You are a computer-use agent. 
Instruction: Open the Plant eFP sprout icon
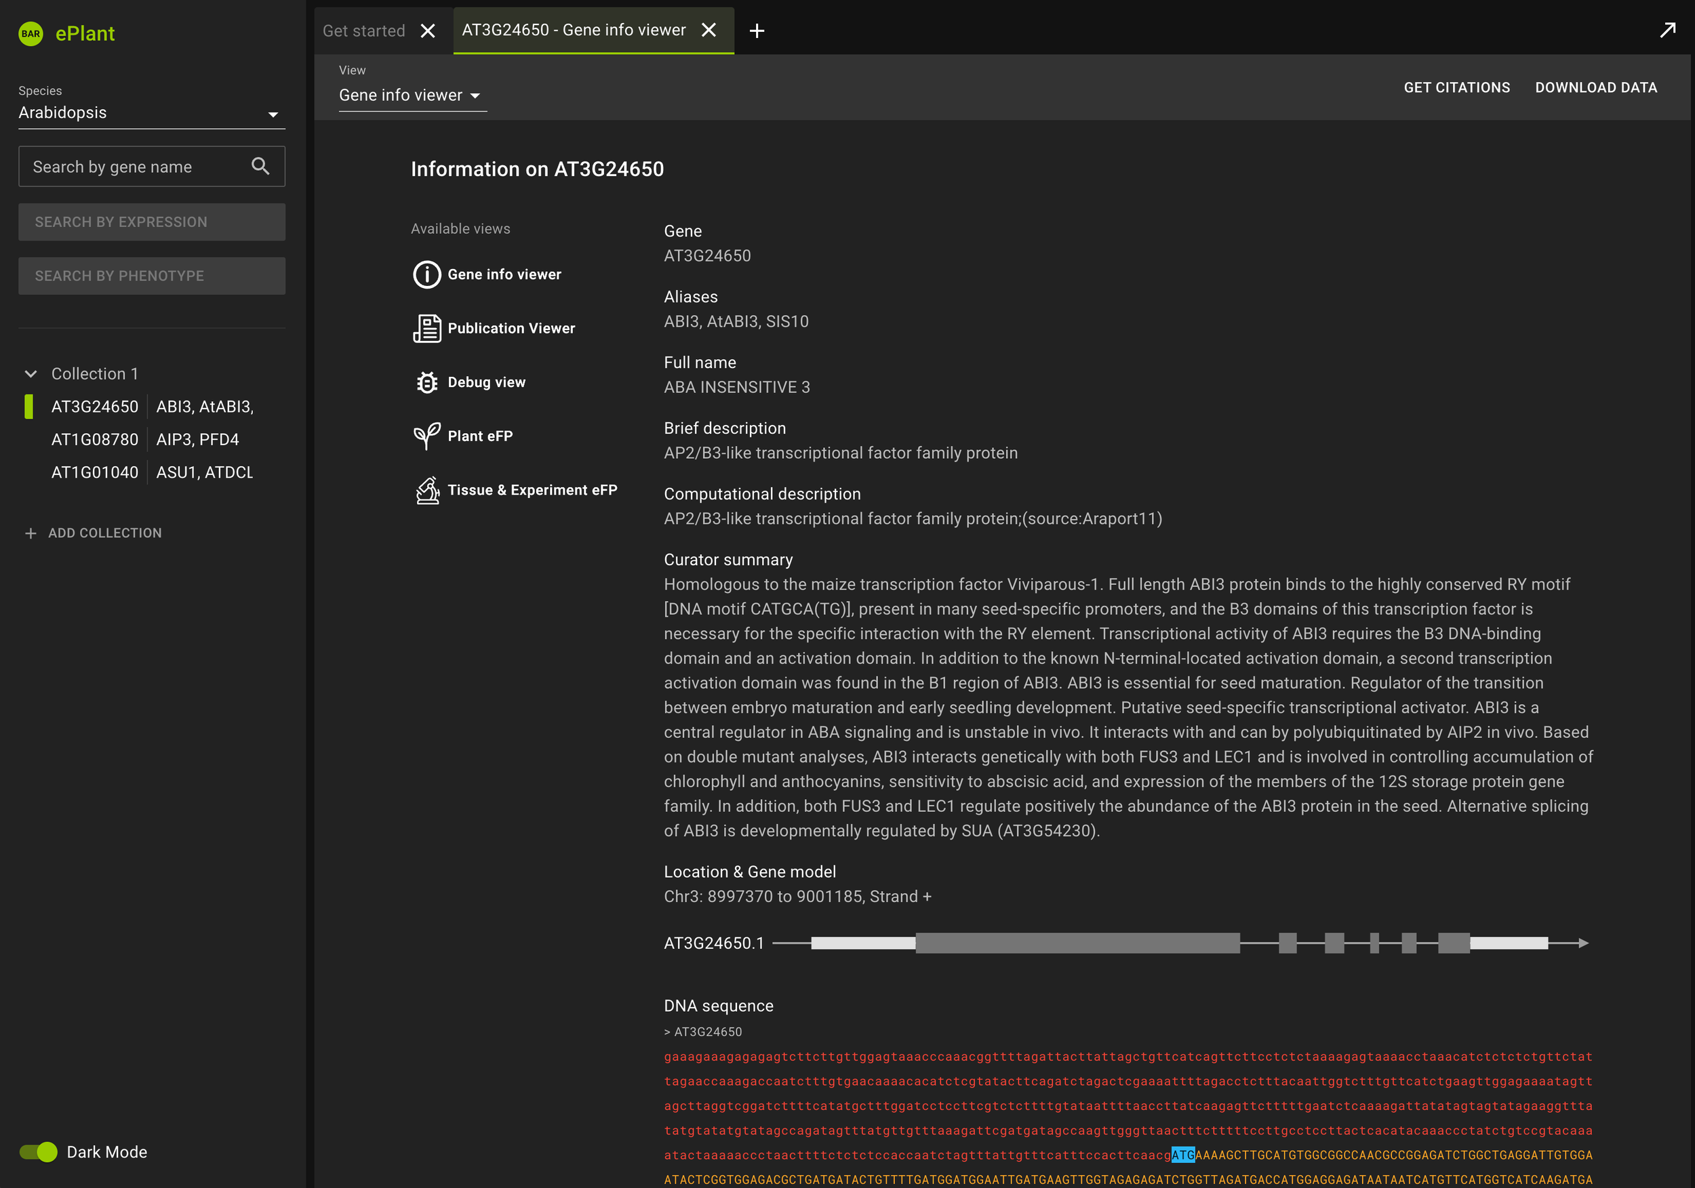[426, 436]
